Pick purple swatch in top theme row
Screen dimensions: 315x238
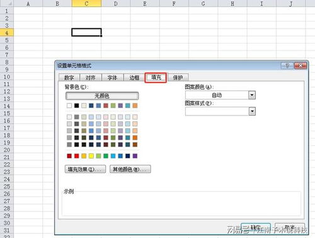120,105
